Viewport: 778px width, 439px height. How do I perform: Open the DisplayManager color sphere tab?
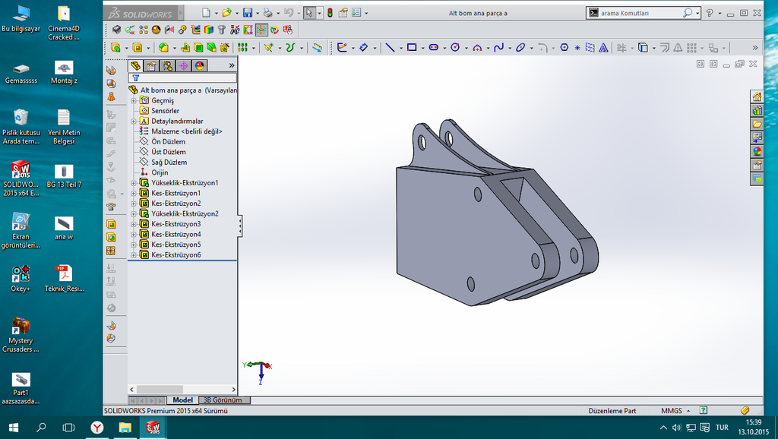(x=200, y=66)
